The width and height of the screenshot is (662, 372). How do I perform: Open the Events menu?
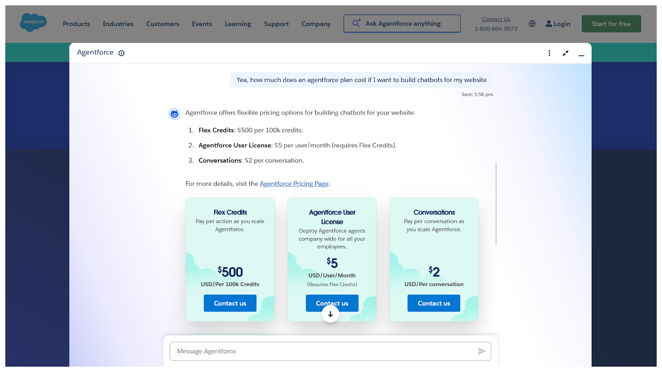[x=202, y=24]
